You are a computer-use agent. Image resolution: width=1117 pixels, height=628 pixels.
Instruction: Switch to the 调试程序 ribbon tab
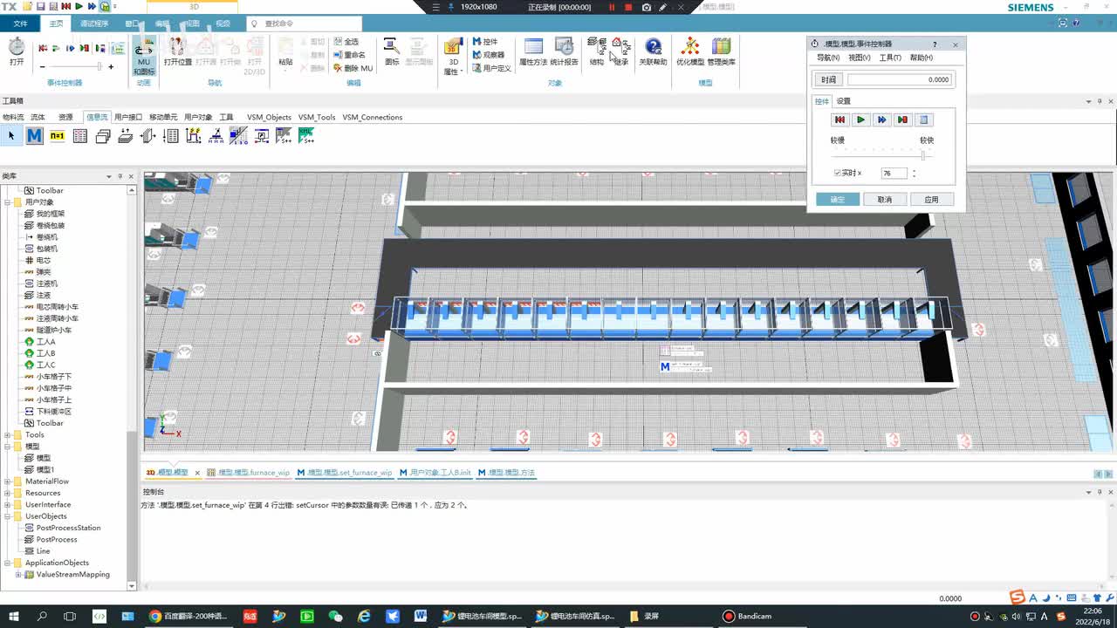tap(94, 24)
